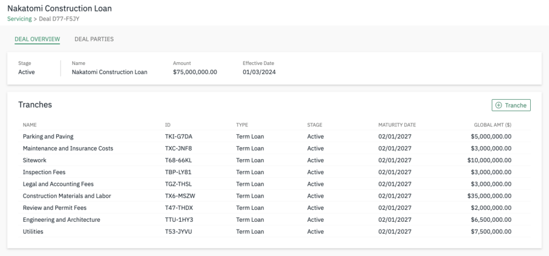
Task: Click Engineering and Architecture tranche
Action: click(x=62, y=220)
